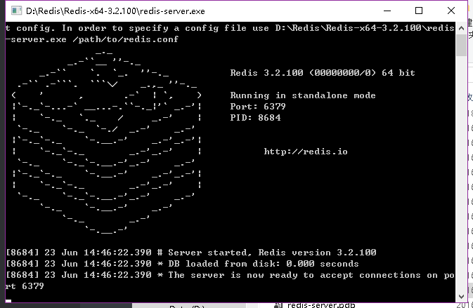473x308 pixels.
Task: Select redis-server.pdb file in background window
Action: [321, 305]
